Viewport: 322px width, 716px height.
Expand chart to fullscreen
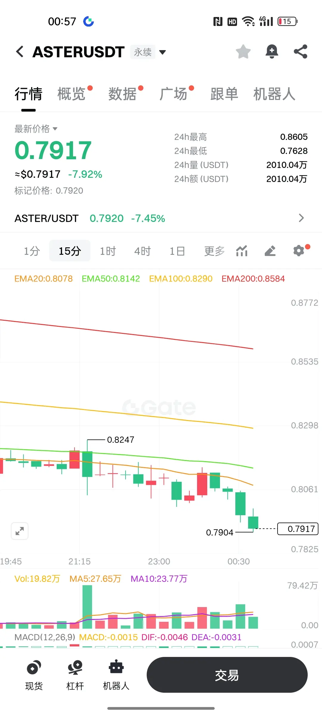click(20, 531)
